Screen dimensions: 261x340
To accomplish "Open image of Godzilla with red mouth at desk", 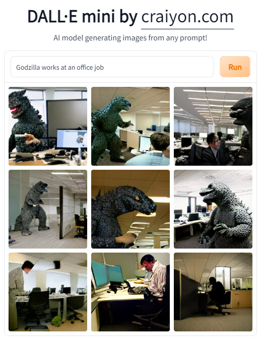I will [48, 126].
